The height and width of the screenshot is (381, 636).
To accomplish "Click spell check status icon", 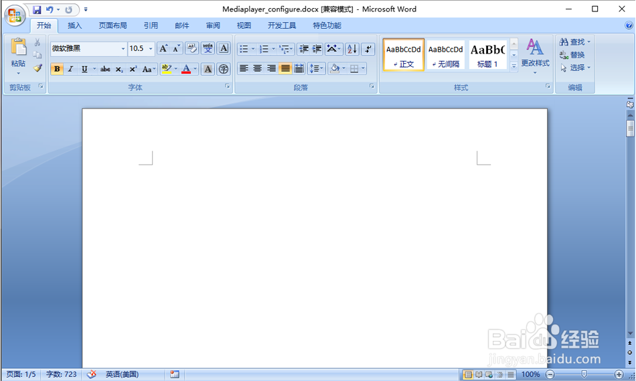I will pyautogui.click(x=92, y=374).
